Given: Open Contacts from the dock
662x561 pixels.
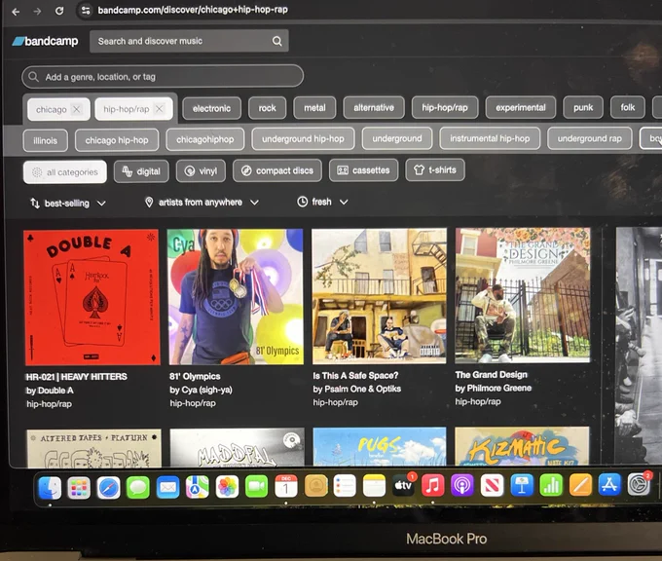Looking at the screenshot, I should click(x=315, y=486).
